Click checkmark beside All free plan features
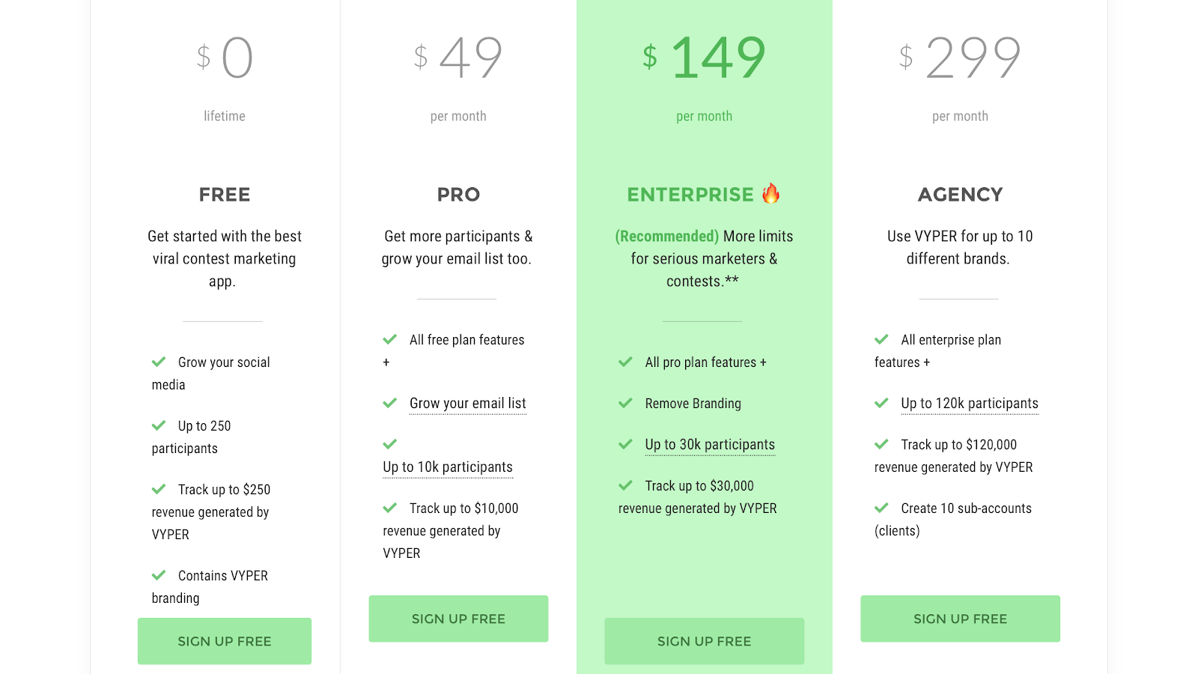The image size is (1198, 674). click(x=390, y=339)
